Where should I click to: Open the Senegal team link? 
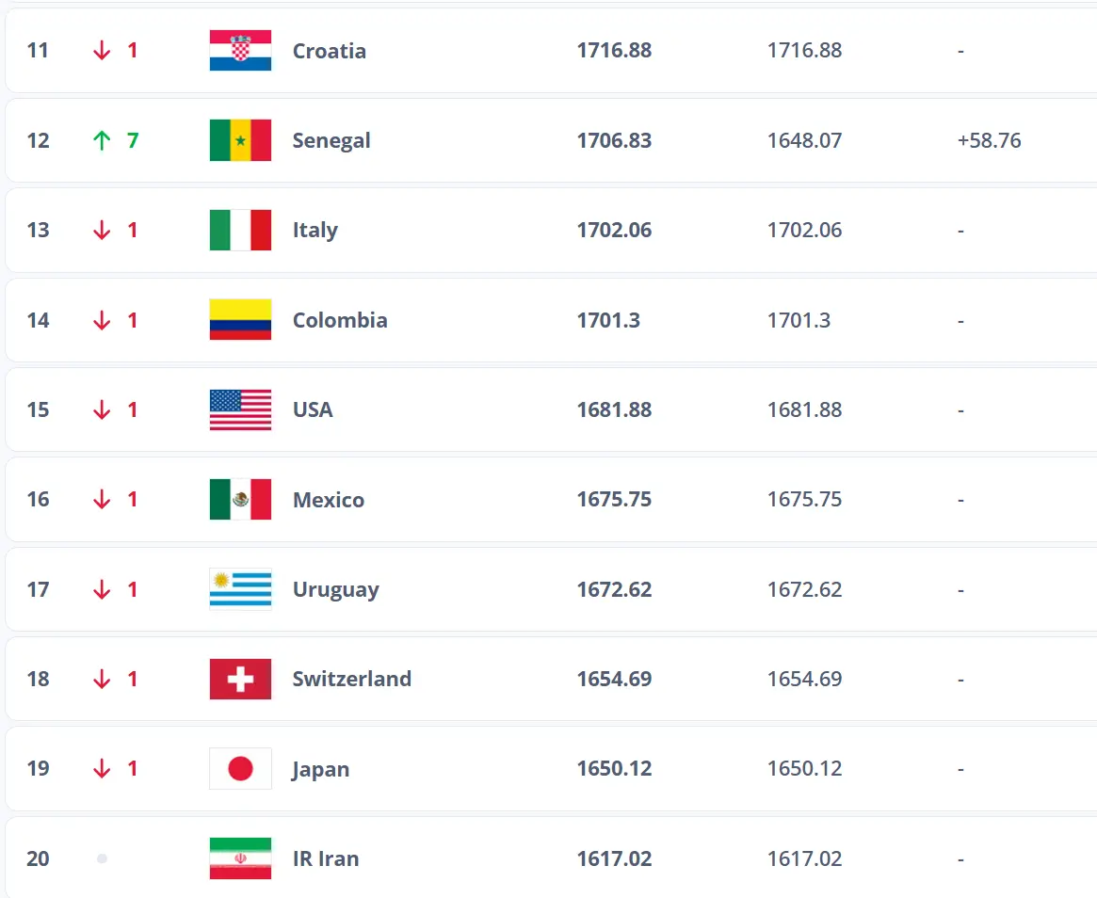331,140
